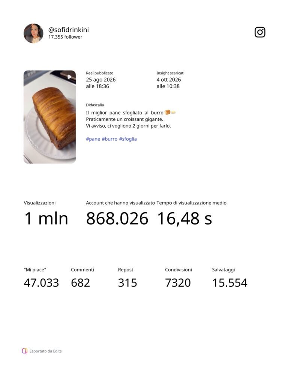The image size is (288, 372).
Task: Click the @sofidrinkini username
Action: (x=69, y=30)
